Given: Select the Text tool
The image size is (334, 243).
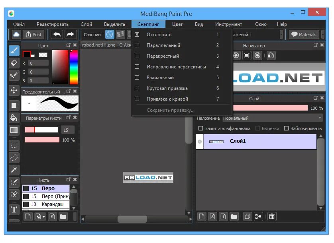Looking at the screenshot, I should click(x=14, y=210).
